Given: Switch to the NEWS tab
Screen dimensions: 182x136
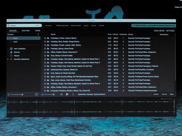Looking at the screenshot, I should coord(38,31).
